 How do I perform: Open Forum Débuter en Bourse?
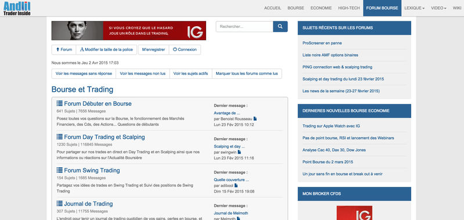pyautogui.click(x=98, y=104)
